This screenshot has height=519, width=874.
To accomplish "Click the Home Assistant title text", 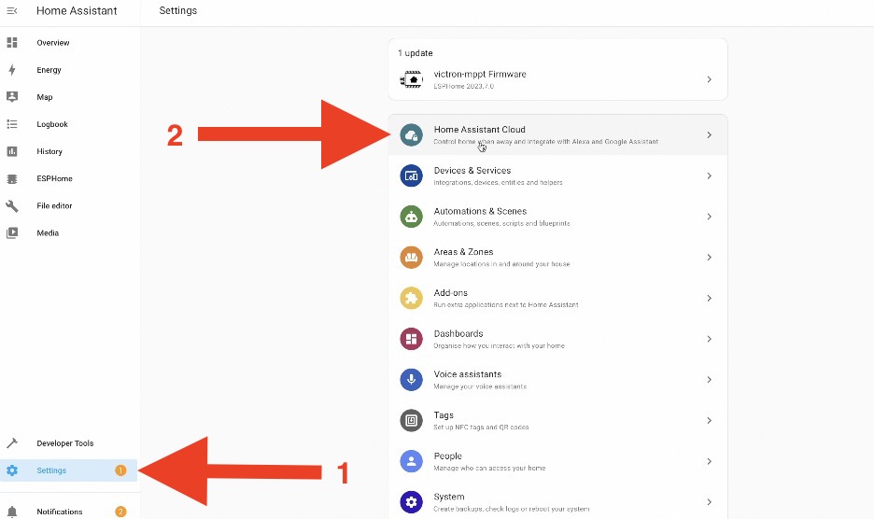I will [77, 10].
